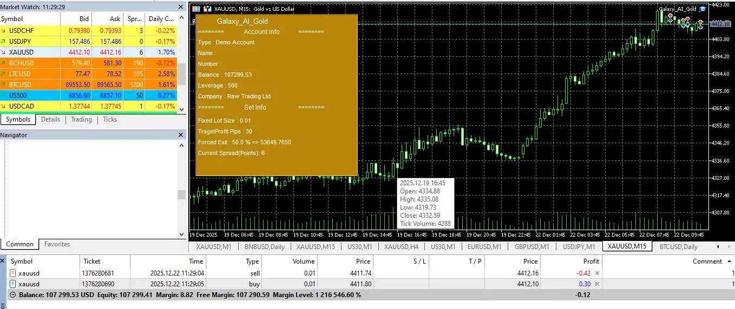This screenshot has height=309, width=735.
Task: Close the buy position with its X icon
Action: pyautogui.click(x=597, y=284)
